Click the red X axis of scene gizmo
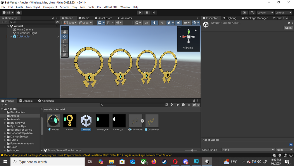Screen dimensions: 294x166 [x=184, y=37]
